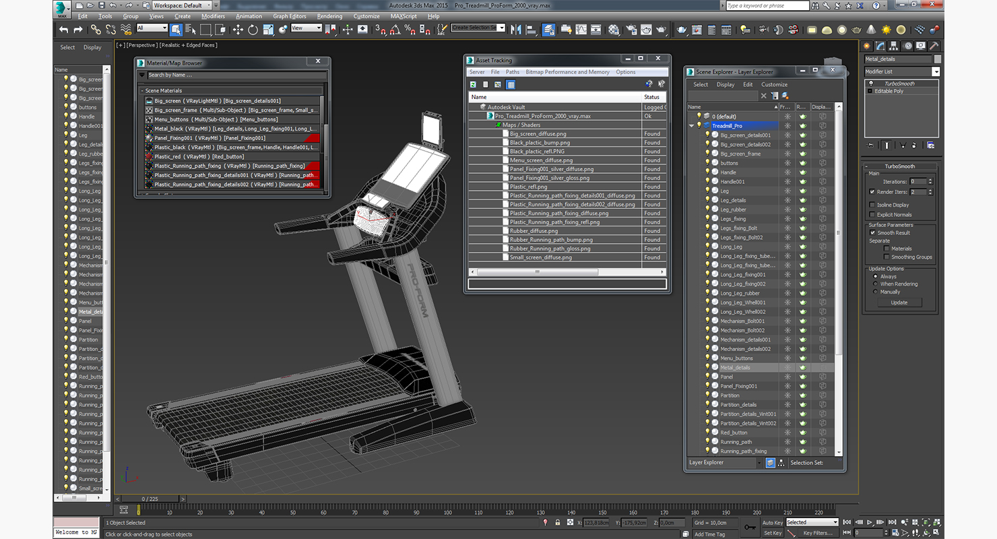Click the Asset Tracking refresh icon
The width and height of the screenshot is (997, 539).
473,84
